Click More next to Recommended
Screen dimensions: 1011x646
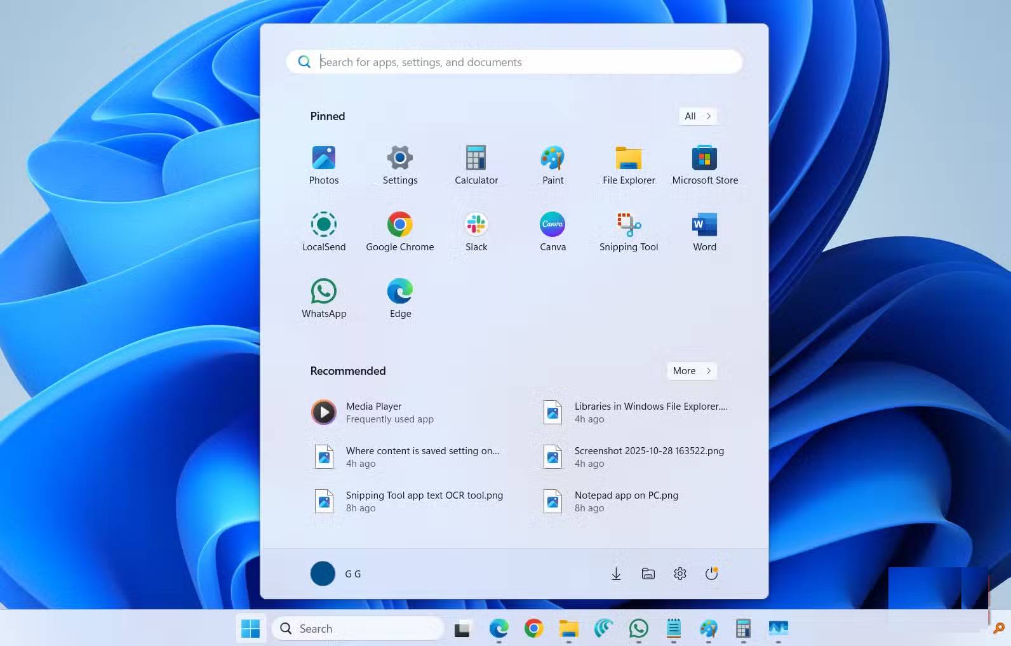[692, 371]
